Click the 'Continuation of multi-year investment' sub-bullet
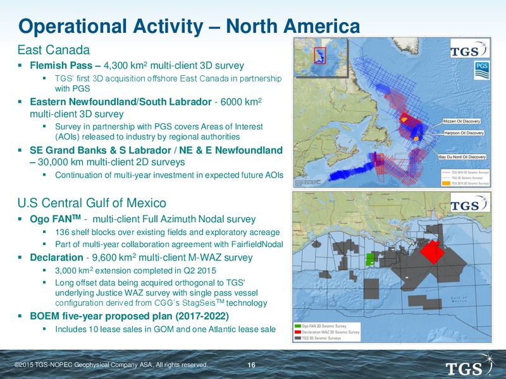Viewport: 506px width, 379px height. (x=169, y=175)
